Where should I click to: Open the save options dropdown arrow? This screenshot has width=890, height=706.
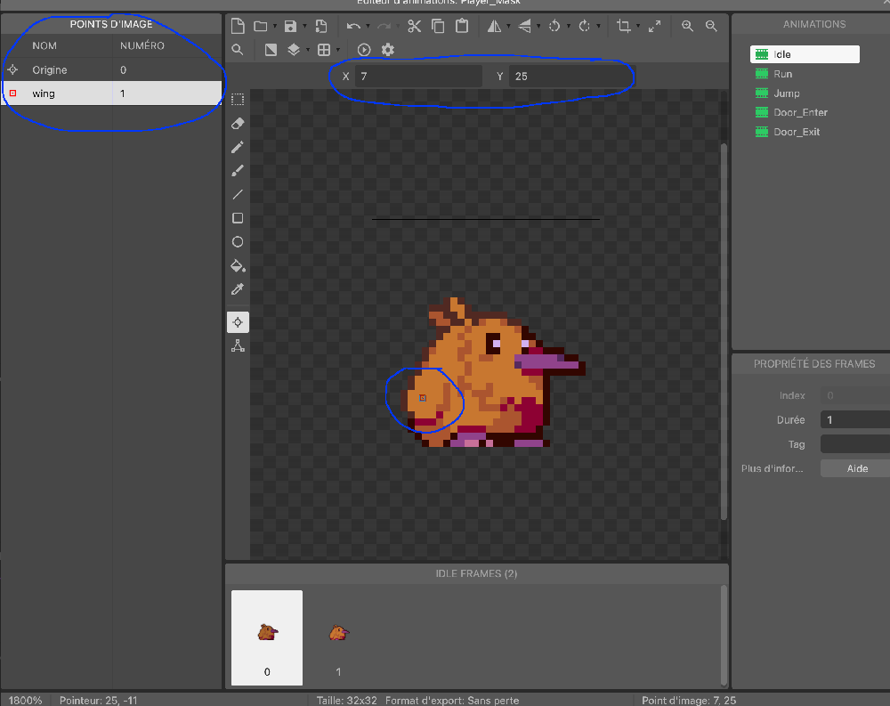pyautogui.click(x=305, y=27)
